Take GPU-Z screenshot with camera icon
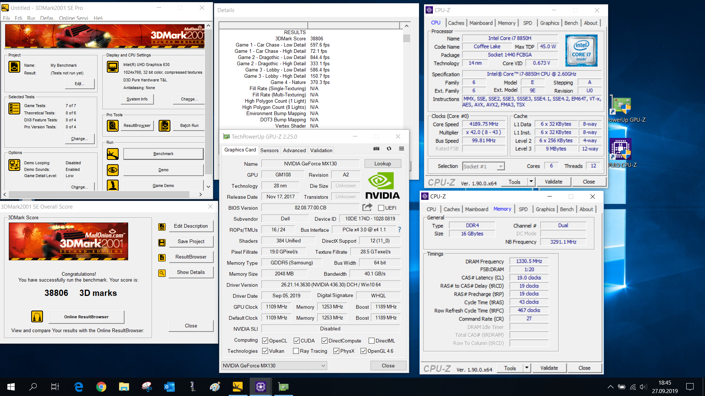The height and width of the screenshot is (396, 705). [376, 148]
